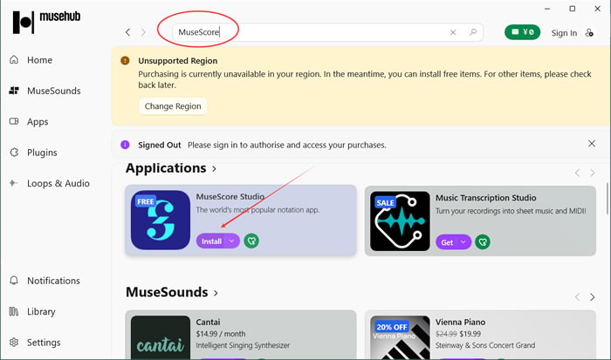This screenshot has width=611, height=360.
Task: Click the Change Region button
Action: click(173, 106)
